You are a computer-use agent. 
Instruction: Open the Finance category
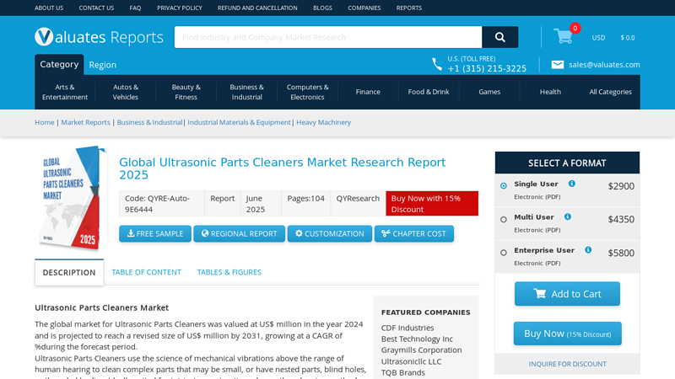click(368, 92)
